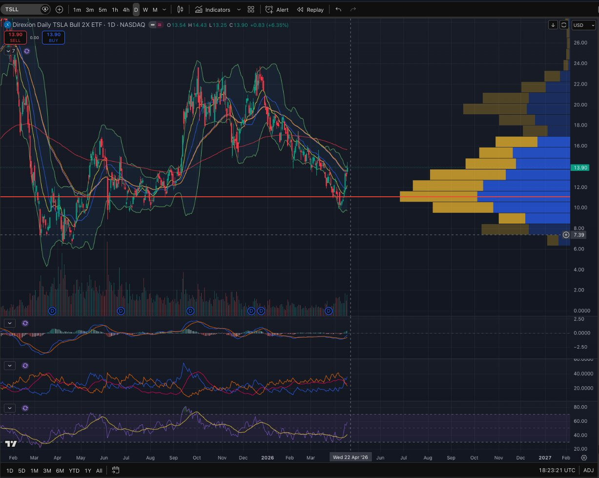Click the red 13.90 SELL button

pos(16,37)
